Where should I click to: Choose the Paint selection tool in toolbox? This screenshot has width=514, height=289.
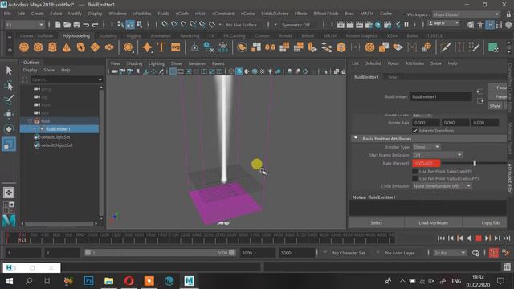pos(9,100)
